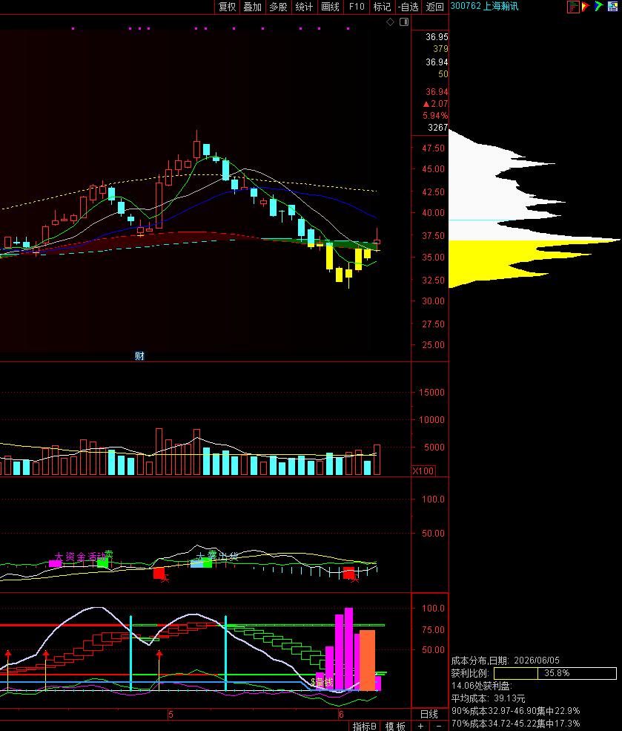Select the cost distribution bars icon
The image size is (622, 731).
(x=573, y=7)
